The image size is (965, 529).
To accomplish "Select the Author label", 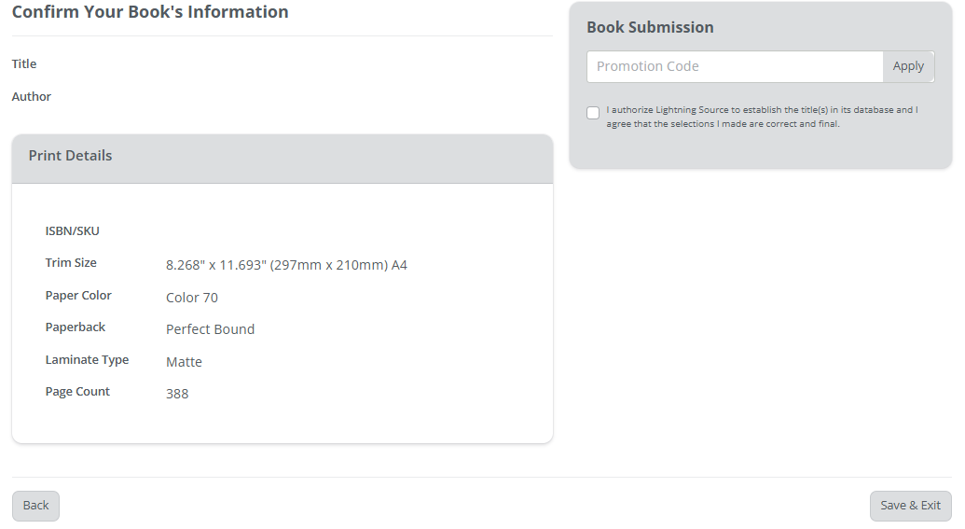I will point(32,97).
